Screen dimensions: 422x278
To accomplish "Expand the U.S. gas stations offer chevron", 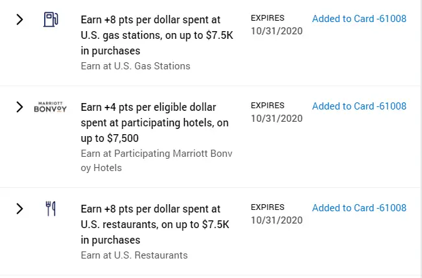I will click(19, 19).
